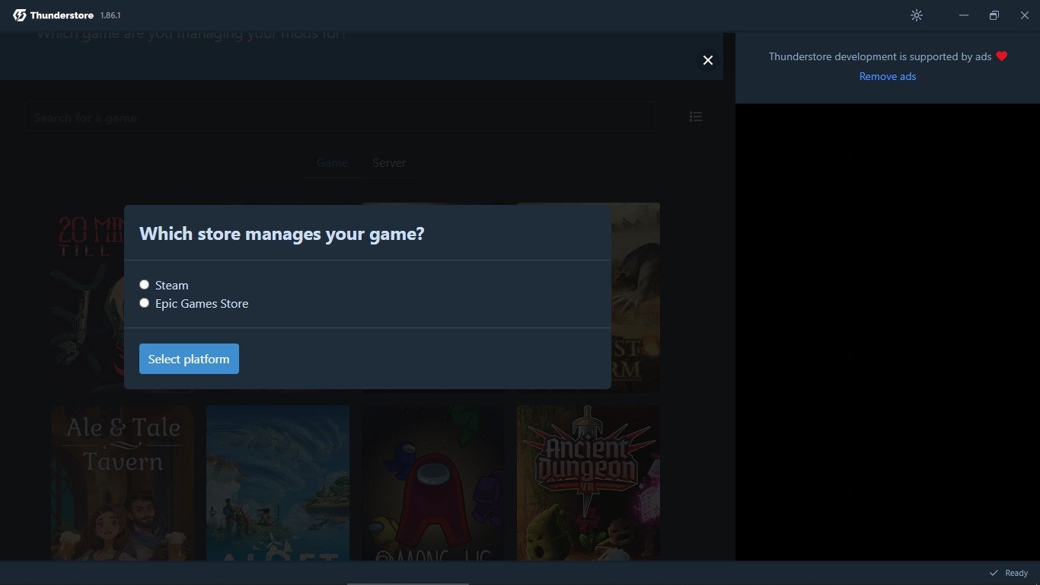Click the Steam option label text
This screenshot has height=585, width=1040.
click(x=171, y=285)
